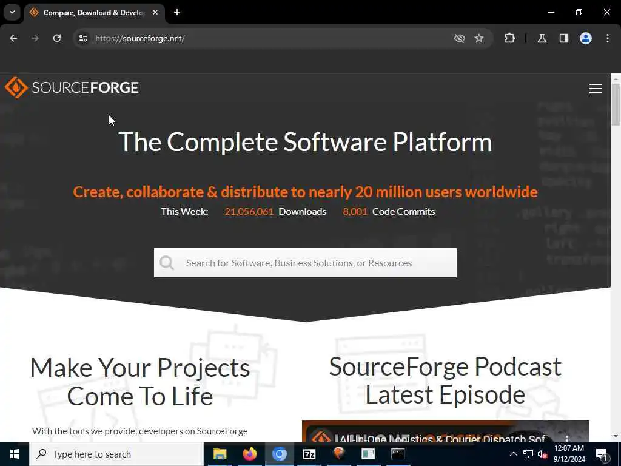Open the orange bird app in taskbar
Screen dimensions: 621x466
[338, 454]
